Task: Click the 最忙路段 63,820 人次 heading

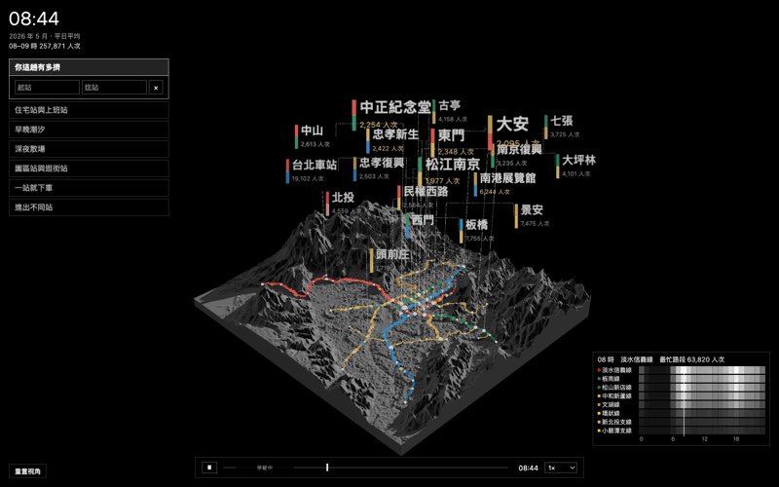Action: [691, 359]
